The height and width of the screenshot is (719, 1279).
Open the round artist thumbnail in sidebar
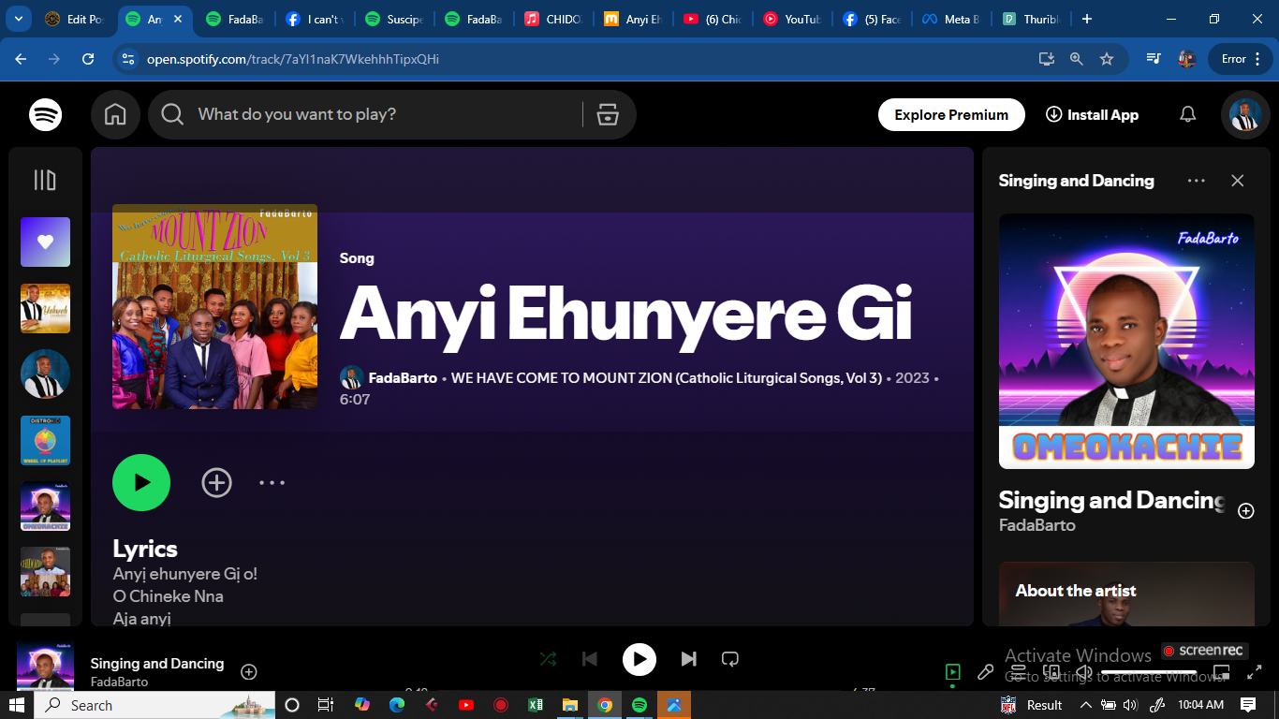[45, 374]
